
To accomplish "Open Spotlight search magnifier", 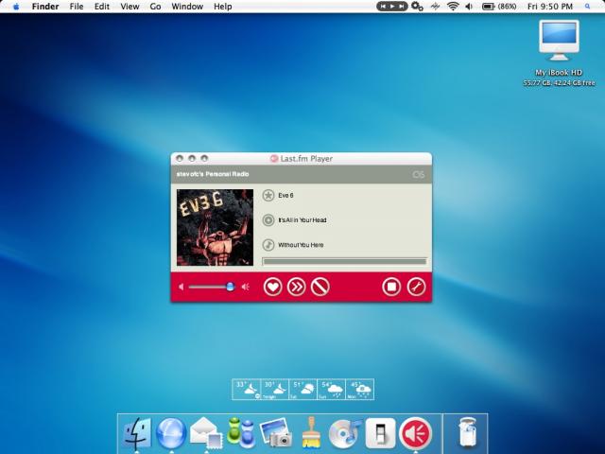I will point(588,7).
